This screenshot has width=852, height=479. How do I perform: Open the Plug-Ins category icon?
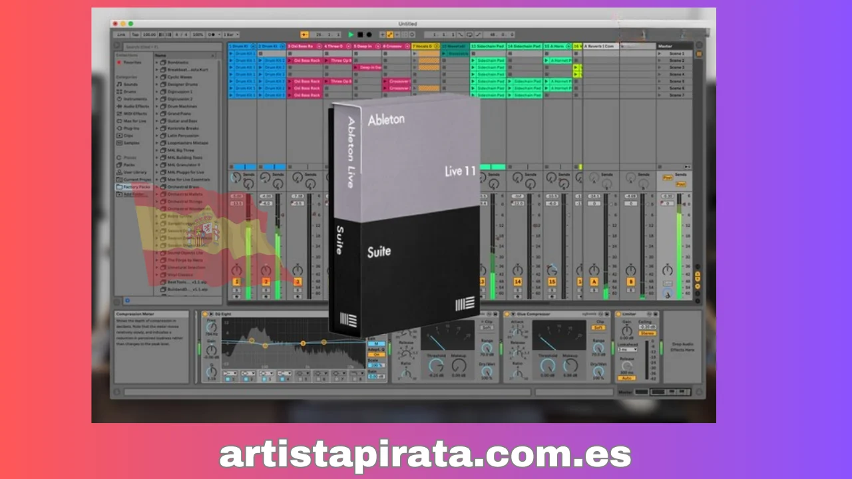click(119, 128)
